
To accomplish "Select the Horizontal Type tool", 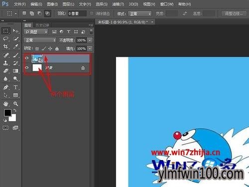I will 15,87.
